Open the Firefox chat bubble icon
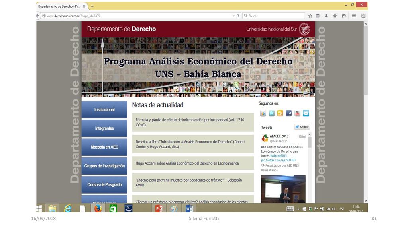This screenshot has width=408, height=229. [344, 16]
